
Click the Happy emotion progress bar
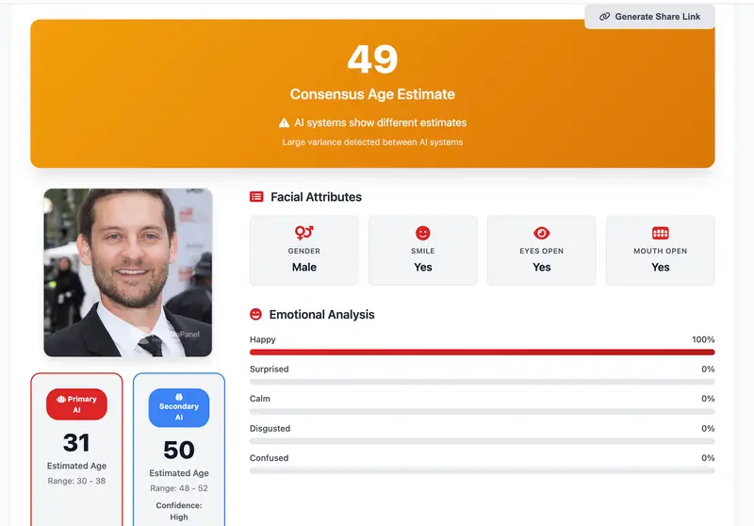(482, 352)
